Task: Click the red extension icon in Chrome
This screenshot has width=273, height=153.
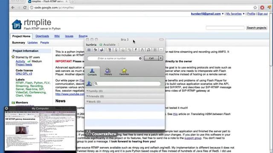Action: coord(262,8)
